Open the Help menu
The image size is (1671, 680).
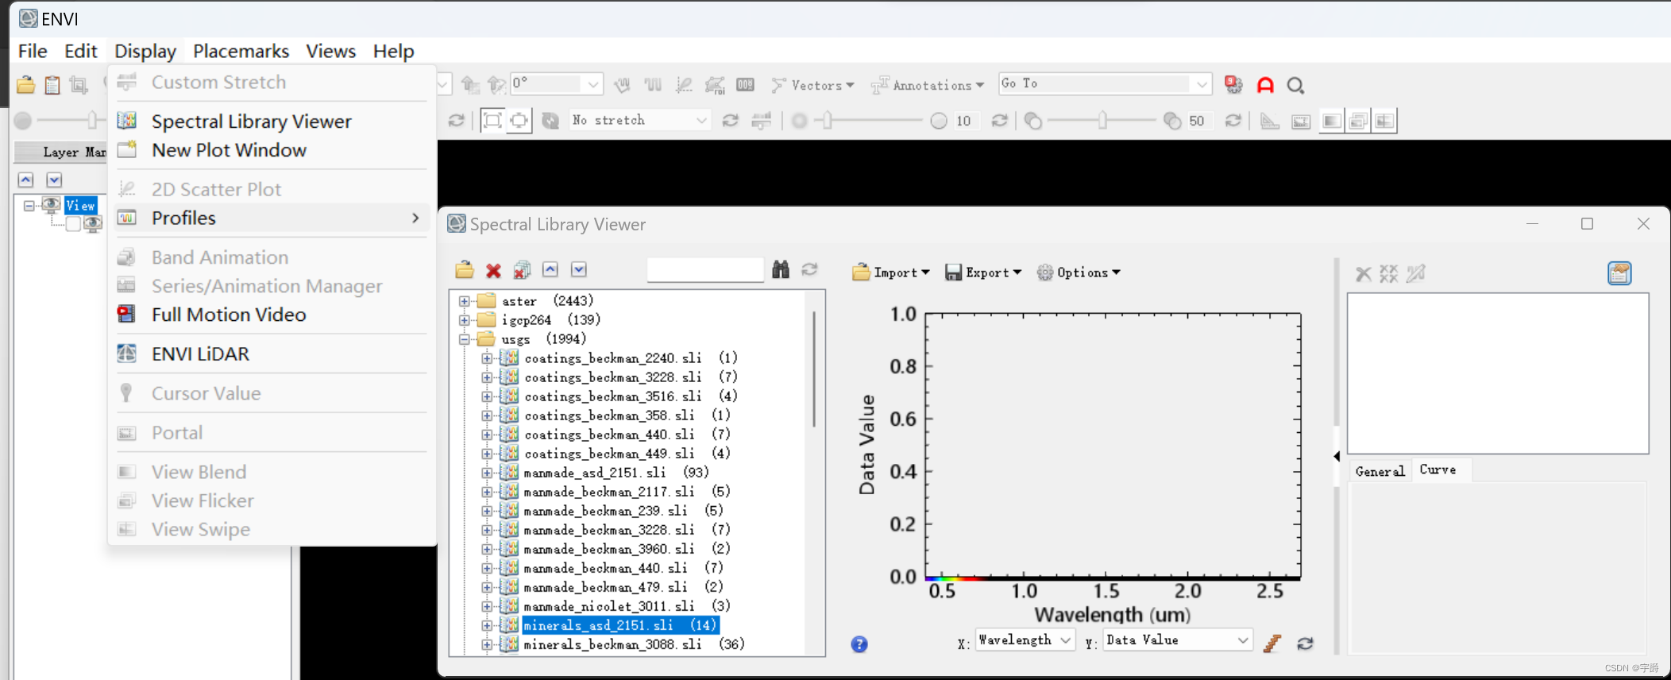click(394, 51)
